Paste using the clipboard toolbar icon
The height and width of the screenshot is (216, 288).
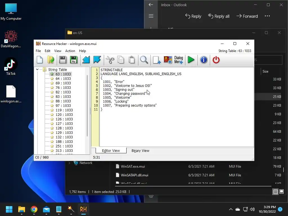pos(132,60)
